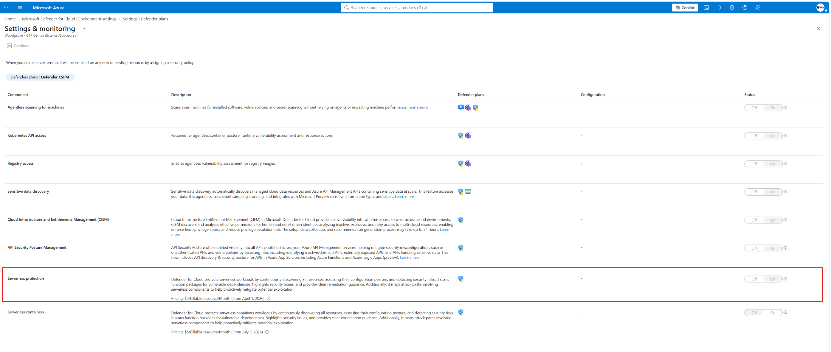Click the shield plan icon in Agentless scanning row
The width and height of the screenshot is (831, 352).
[x=475, y=108]
